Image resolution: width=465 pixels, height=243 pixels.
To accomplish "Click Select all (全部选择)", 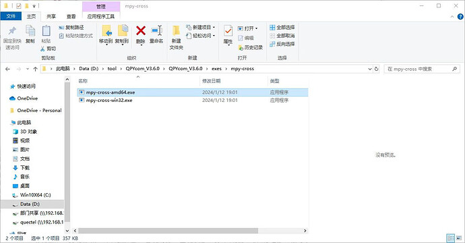I will 282,27.
